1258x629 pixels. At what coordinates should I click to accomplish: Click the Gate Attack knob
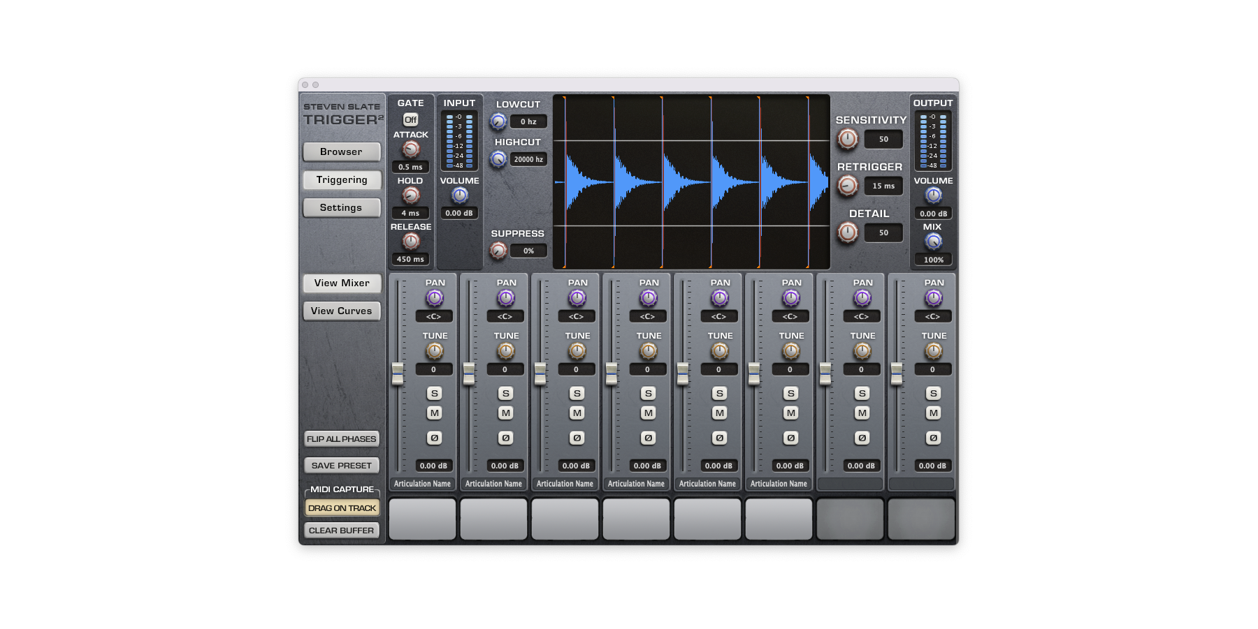(x=411, y=149)
